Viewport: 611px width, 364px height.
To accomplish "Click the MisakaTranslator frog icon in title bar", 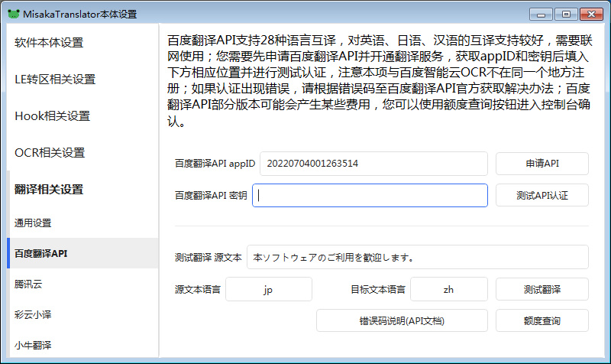I will click(x=13, y=14).
